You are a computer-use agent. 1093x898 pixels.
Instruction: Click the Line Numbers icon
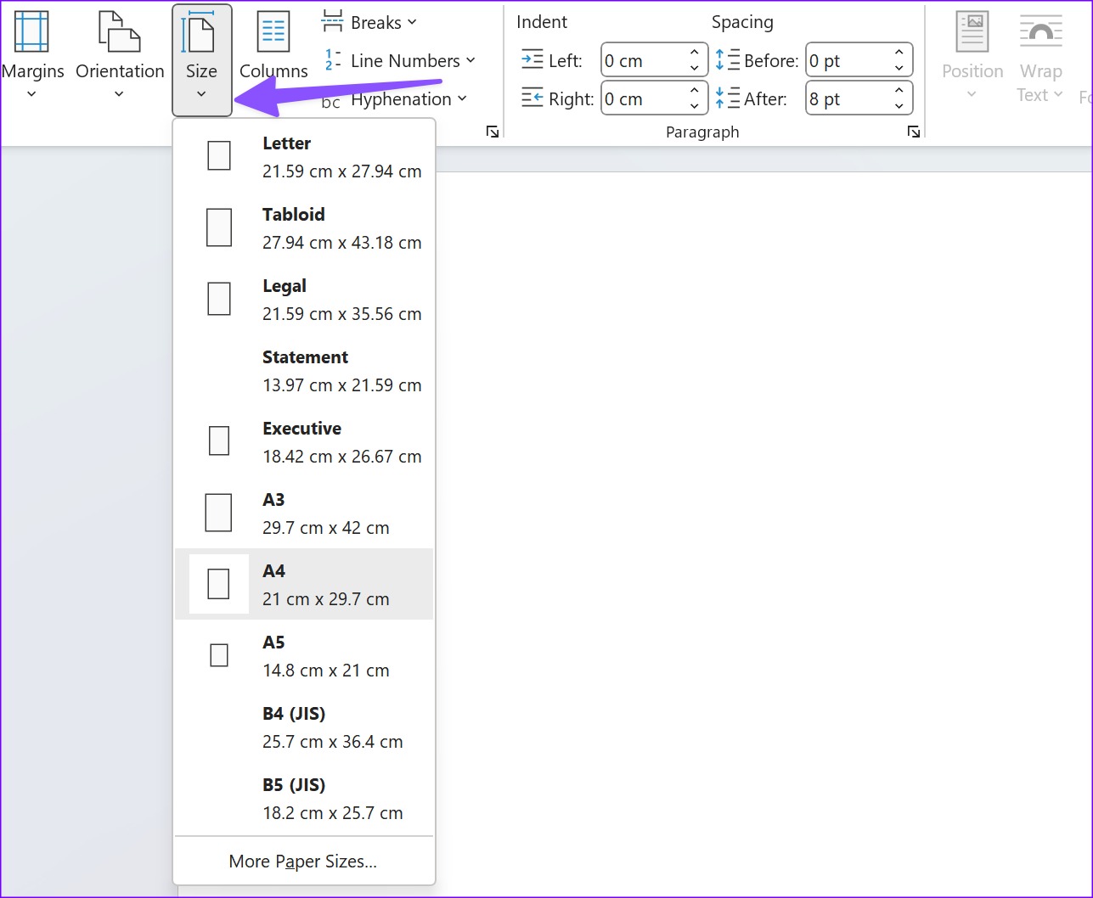click(333, 60)
